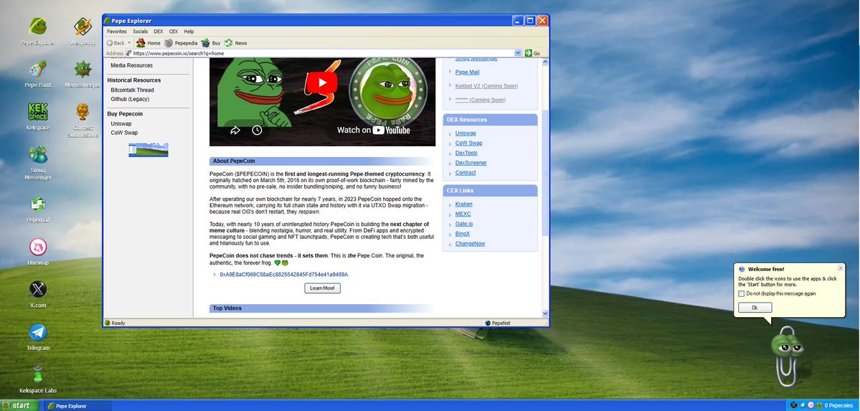Click Uniswap under Buy Pepecoin sidebar
Image resolution: width=860 pixels, height=411 pixels.
(x=121, y=124)
